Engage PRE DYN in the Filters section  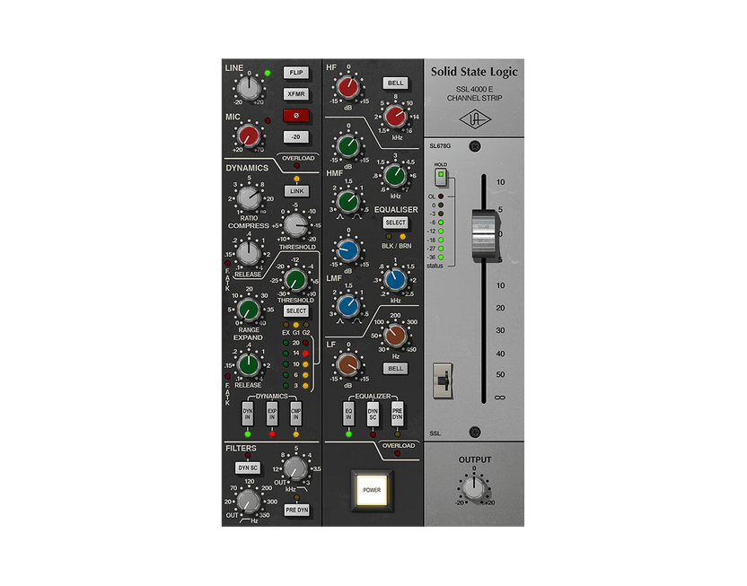pos(298,511)
